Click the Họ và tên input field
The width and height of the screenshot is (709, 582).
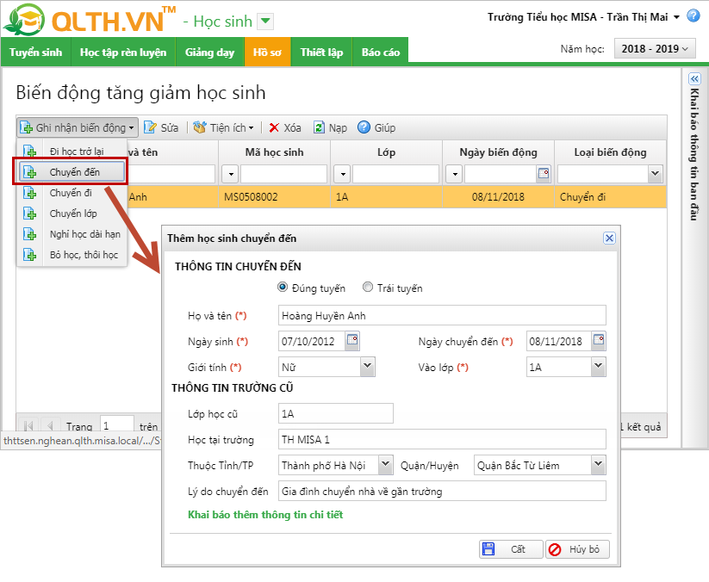[442, 315]
